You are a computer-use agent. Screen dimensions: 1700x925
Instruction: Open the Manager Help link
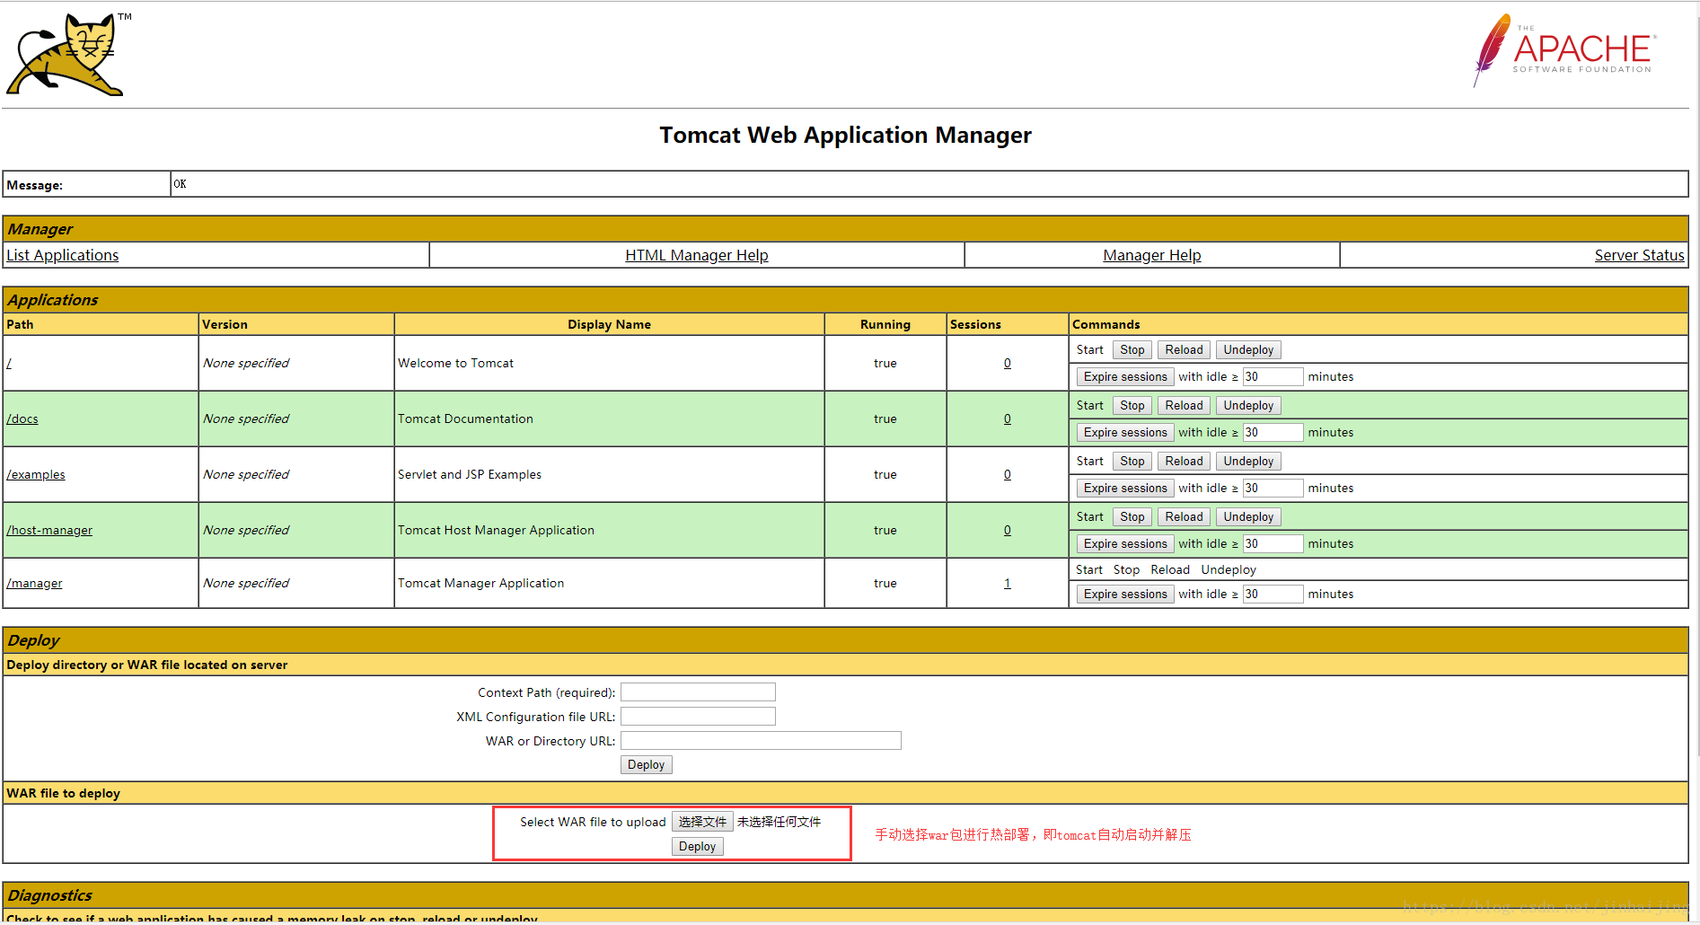click(1152, 255)
